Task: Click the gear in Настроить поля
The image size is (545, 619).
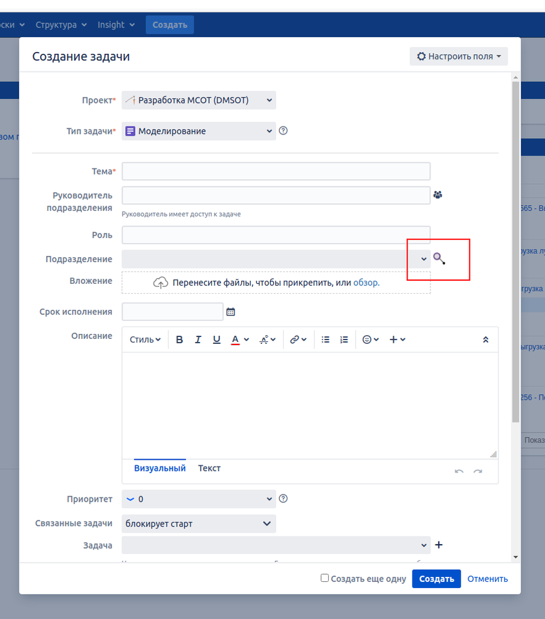Action: point(422,56)
